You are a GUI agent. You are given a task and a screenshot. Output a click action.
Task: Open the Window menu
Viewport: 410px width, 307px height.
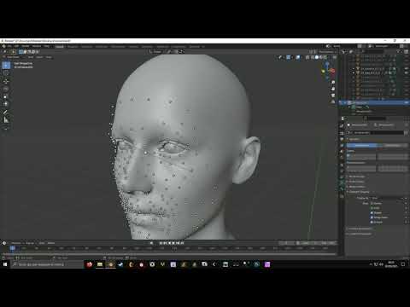tap(37, 46)
